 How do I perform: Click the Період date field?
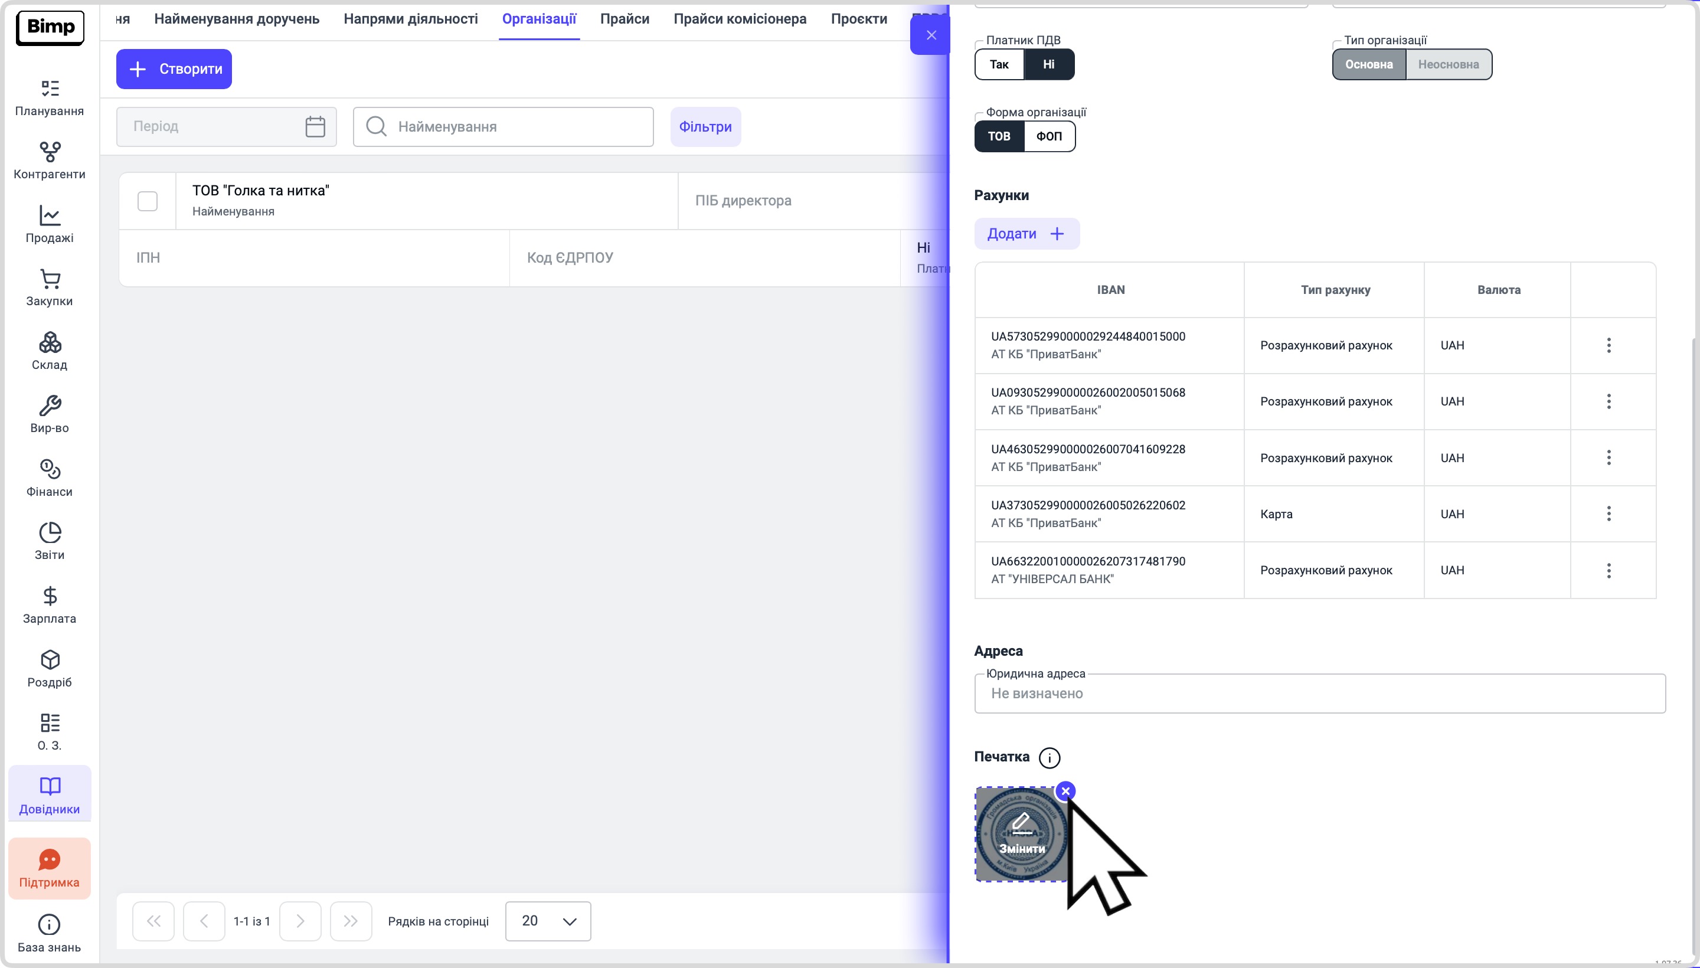[x=227, y=127]
